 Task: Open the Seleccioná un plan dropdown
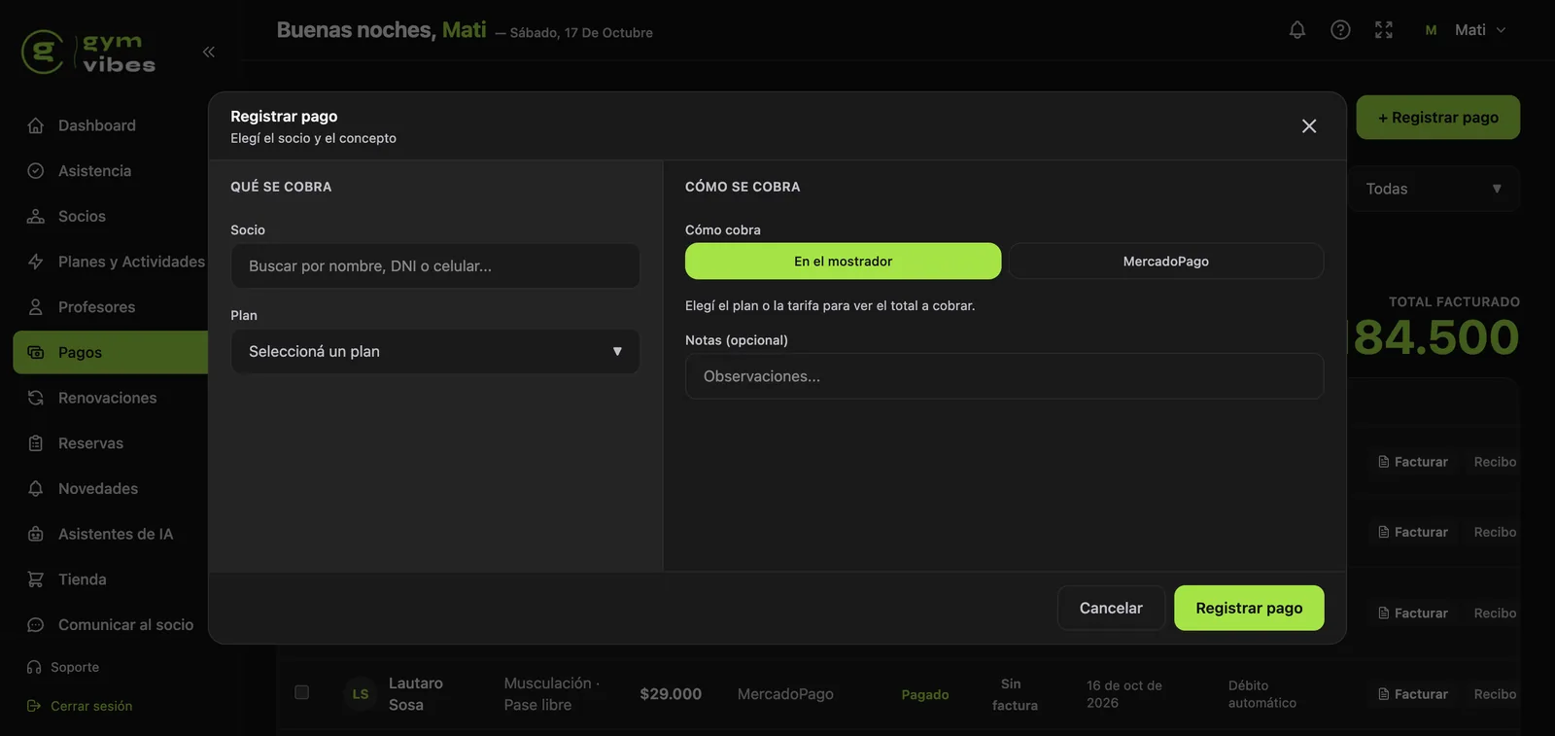pyautogui.click(x=435, y=351)
